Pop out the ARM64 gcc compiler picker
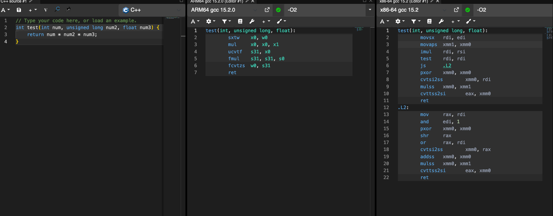The height and width of the screenshot is (216, 553). point(267,10)
